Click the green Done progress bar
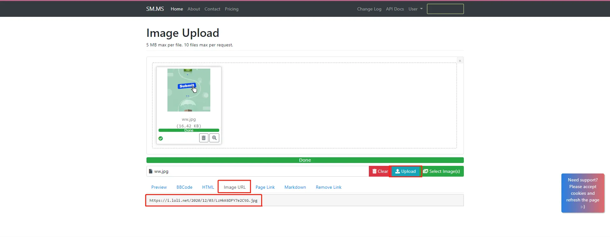This screenshot has width=610, height=237. (305, 160)
